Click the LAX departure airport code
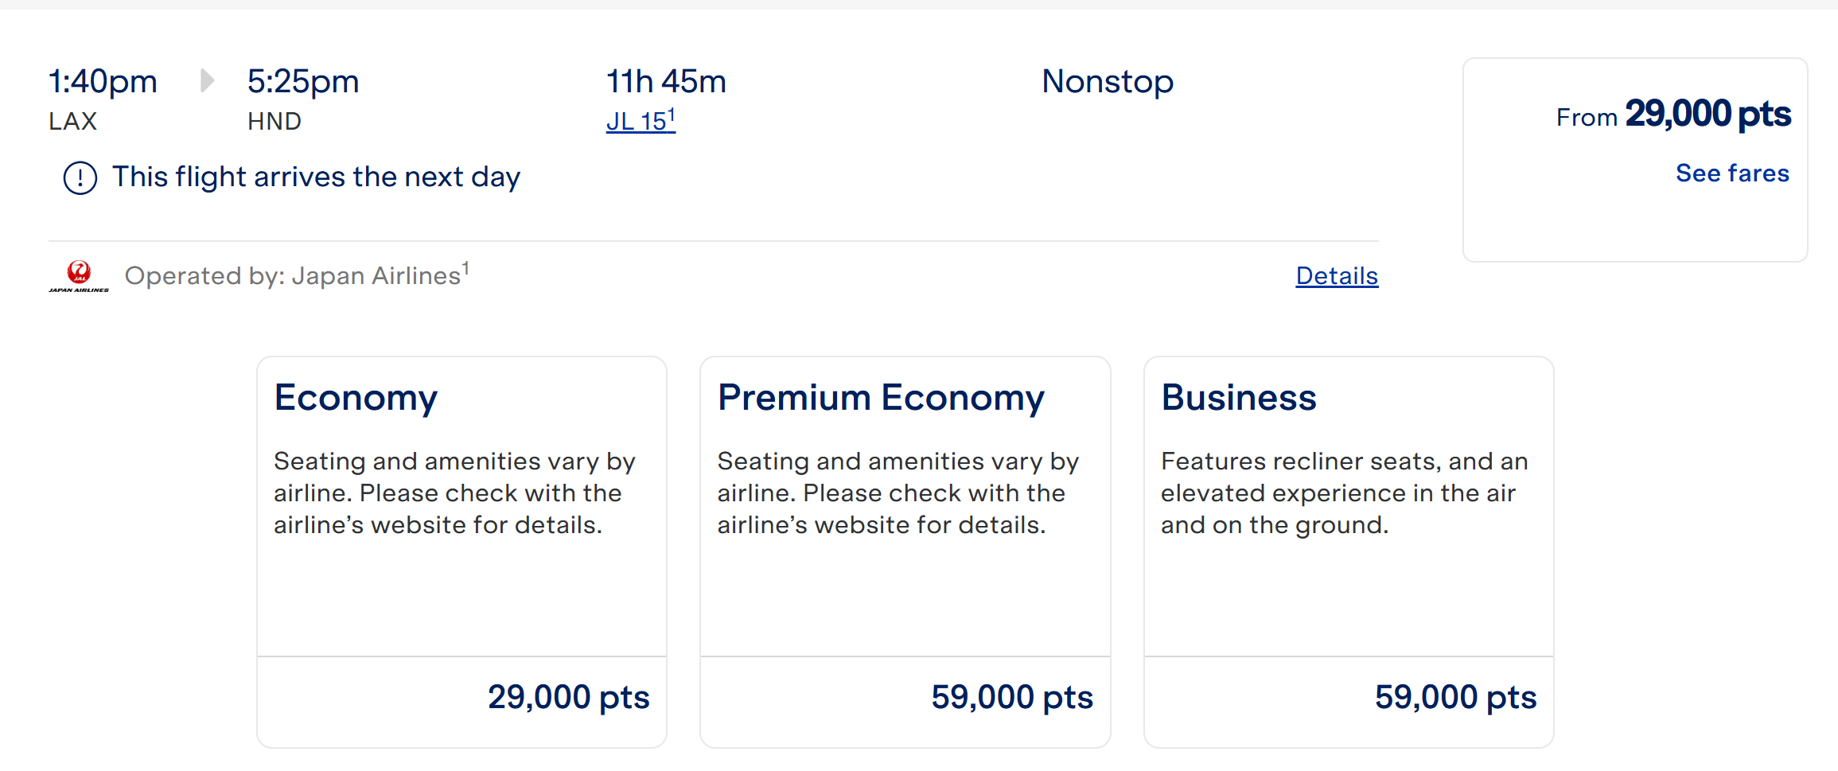Screen dimensions: 1838x771 pos(72,122)
